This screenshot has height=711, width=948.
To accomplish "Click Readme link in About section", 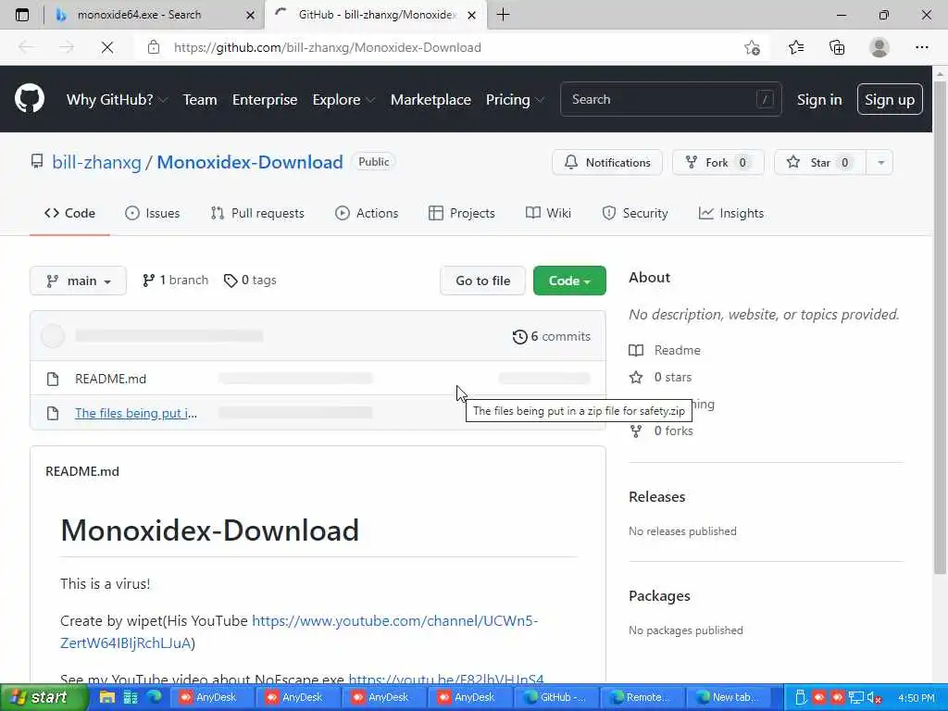I will (665, 350).
